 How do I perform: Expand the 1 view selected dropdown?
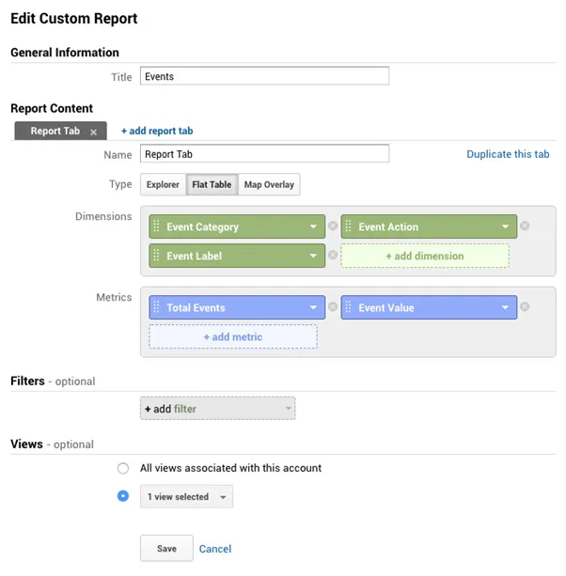186,497
